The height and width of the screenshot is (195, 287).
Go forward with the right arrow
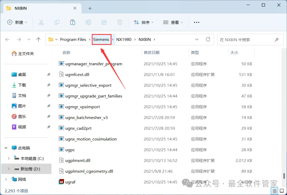(x=19, y=40)
